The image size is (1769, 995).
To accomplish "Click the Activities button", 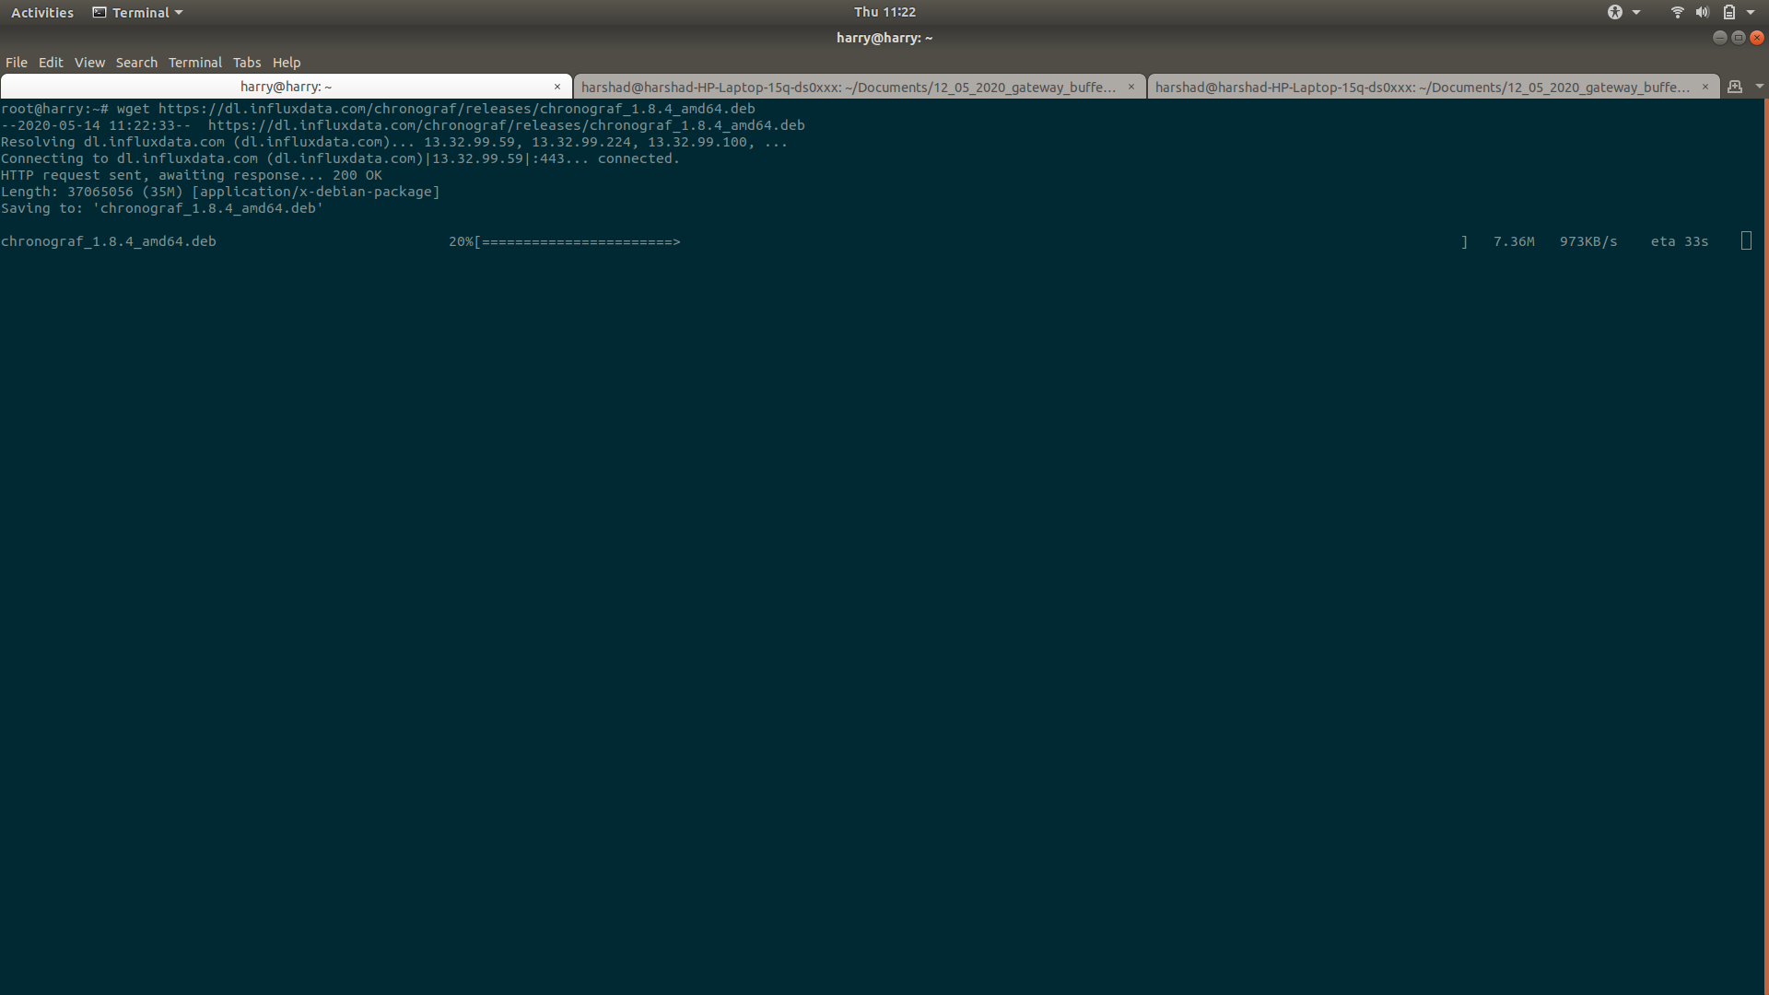I will tap(42, 12).
